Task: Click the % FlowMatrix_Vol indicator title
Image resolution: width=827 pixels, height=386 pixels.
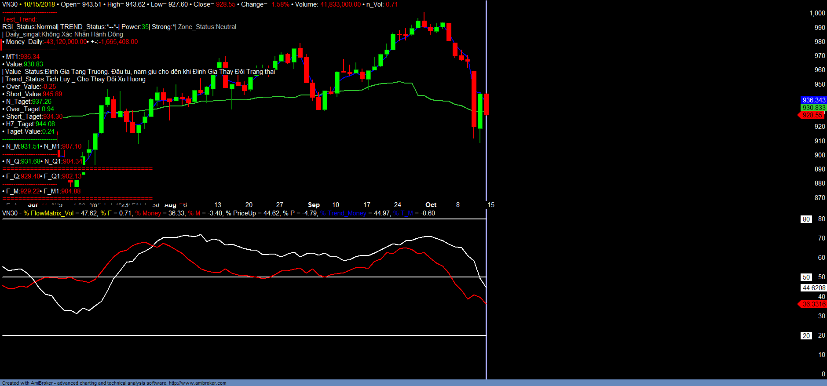Action: point(48,213)
